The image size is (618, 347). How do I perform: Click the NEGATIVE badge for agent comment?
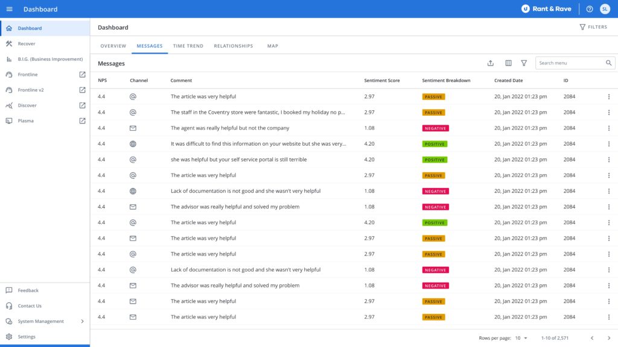[435, 128]
